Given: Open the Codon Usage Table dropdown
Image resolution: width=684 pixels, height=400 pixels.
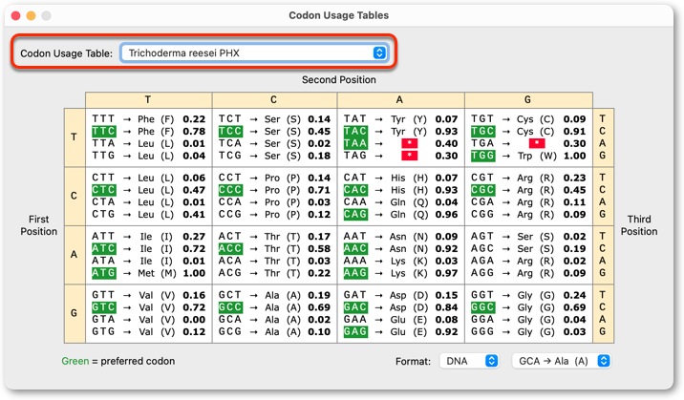Looking at the screenshot, I should (254, 53).
